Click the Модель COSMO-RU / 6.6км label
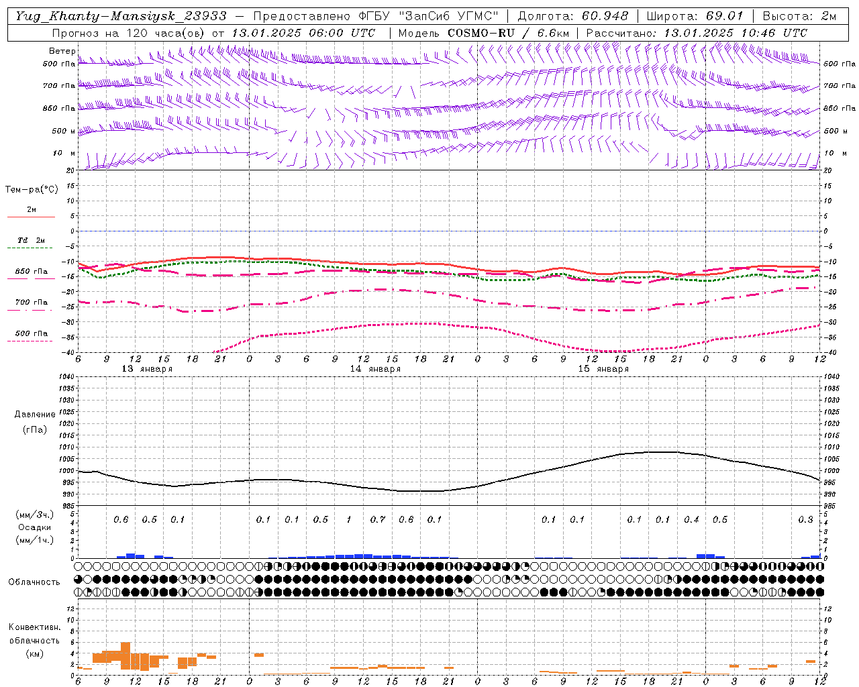Viewport: 859px width, 687px height. pyautogui.click(x=483, y=33)
